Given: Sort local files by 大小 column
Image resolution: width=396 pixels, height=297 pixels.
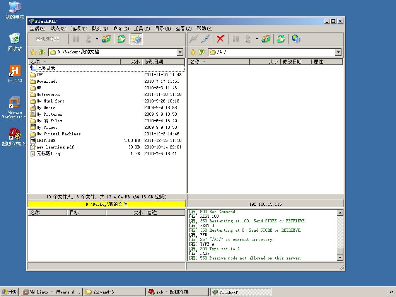Looking at the screenshot, I should click(131, 61).
